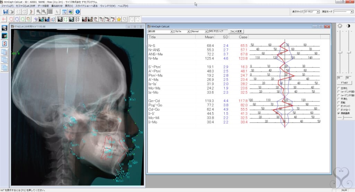
Task: Click the MS Pゴシック font name field
Action: coord(218,31)
